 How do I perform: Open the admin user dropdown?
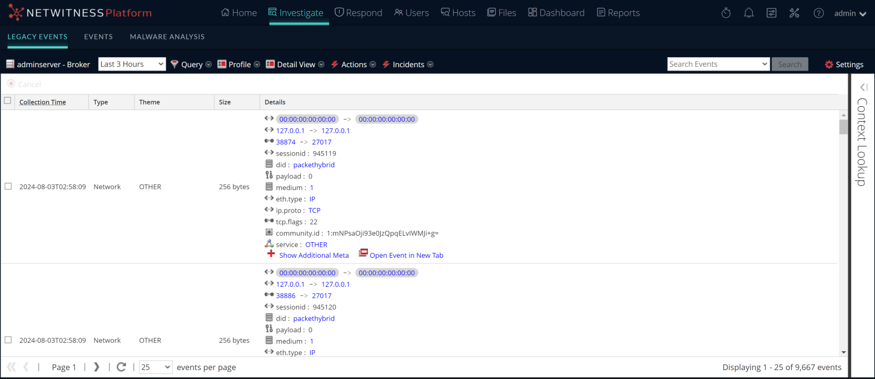850,13
